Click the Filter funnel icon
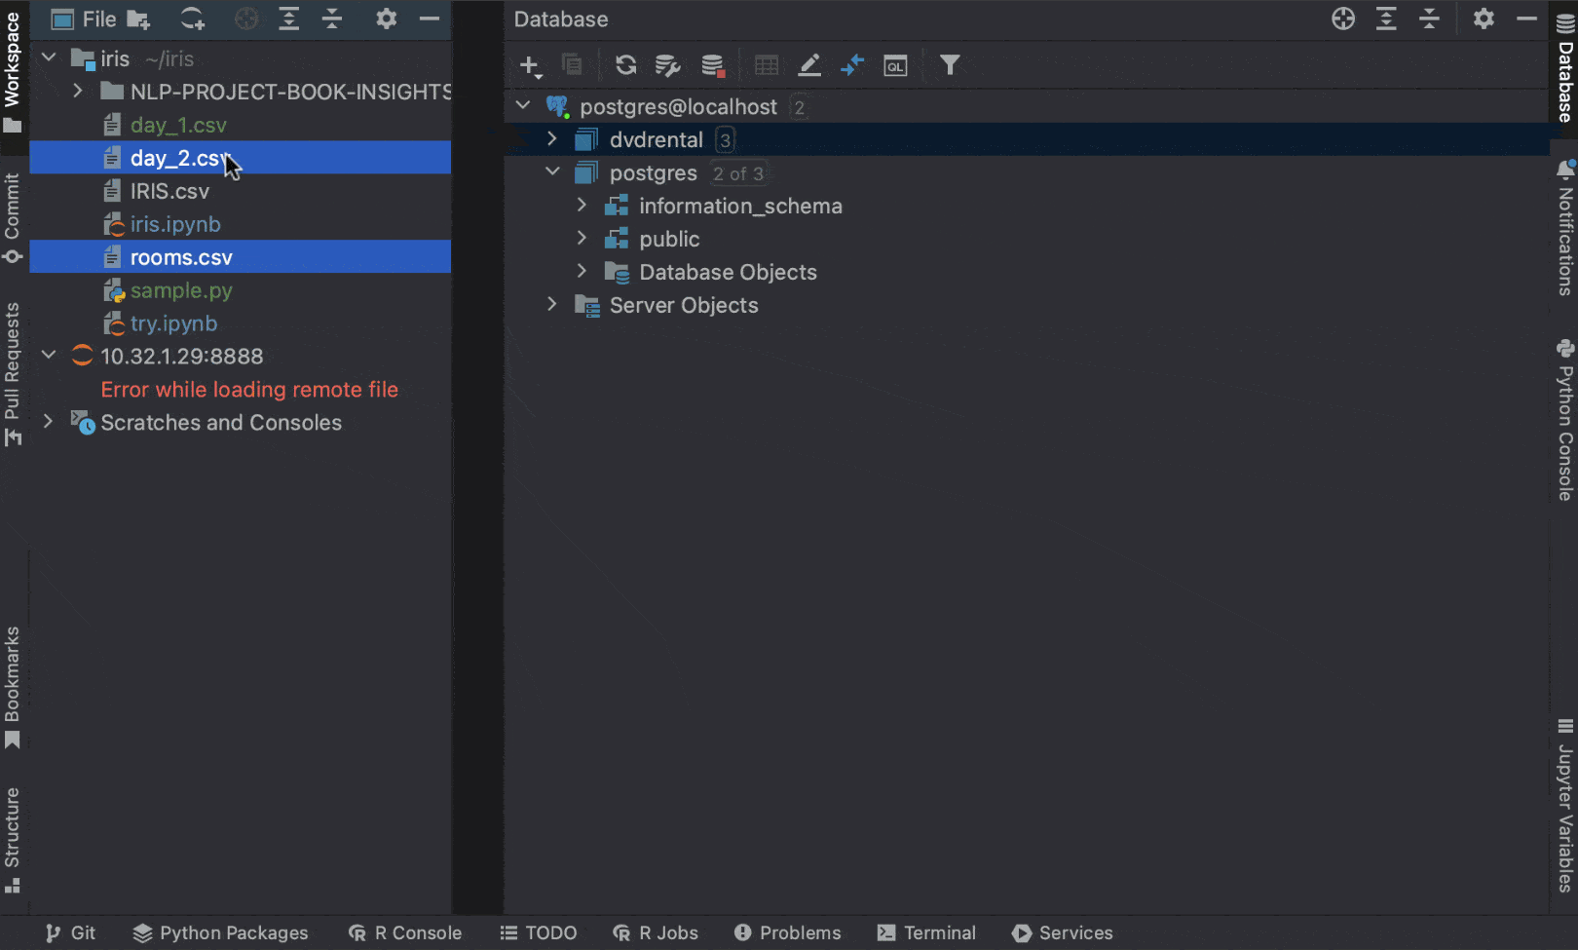 click(x=950, y=65)
